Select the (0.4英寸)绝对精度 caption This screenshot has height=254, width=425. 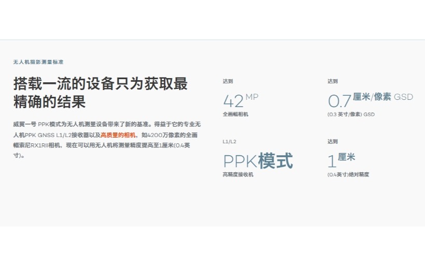tap(348, 175)
